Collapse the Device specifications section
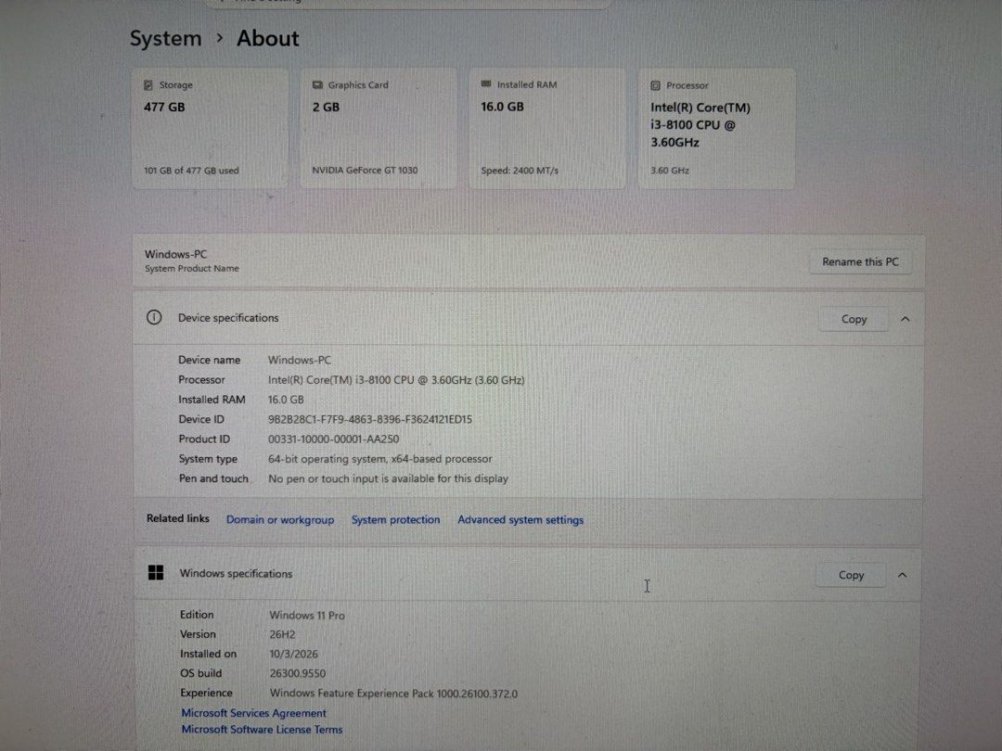 [x=906, y=319]
